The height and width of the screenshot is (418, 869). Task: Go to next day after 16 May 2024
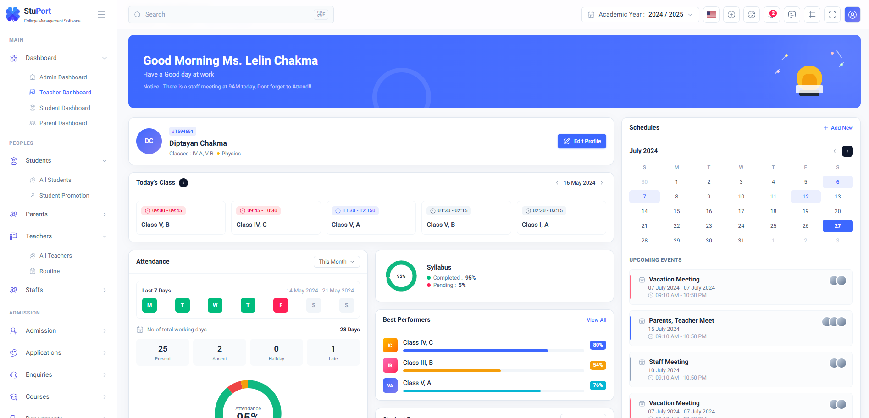pyautogui.click(x=602, y=183)
